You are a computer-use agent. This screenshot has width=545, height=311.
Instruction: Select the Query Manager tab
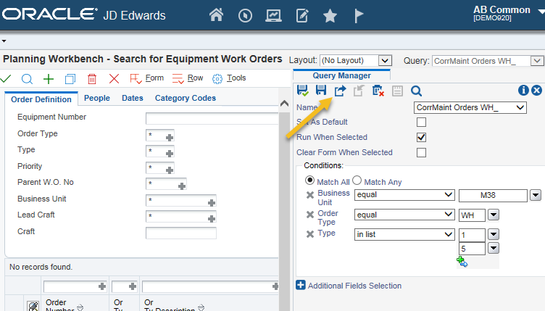pos(341,75)
